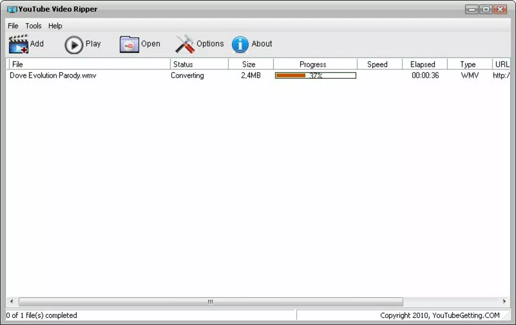The width and height of the screenshot is (516, 325).
Task: Open the Help menu
Action: [55, 26]
